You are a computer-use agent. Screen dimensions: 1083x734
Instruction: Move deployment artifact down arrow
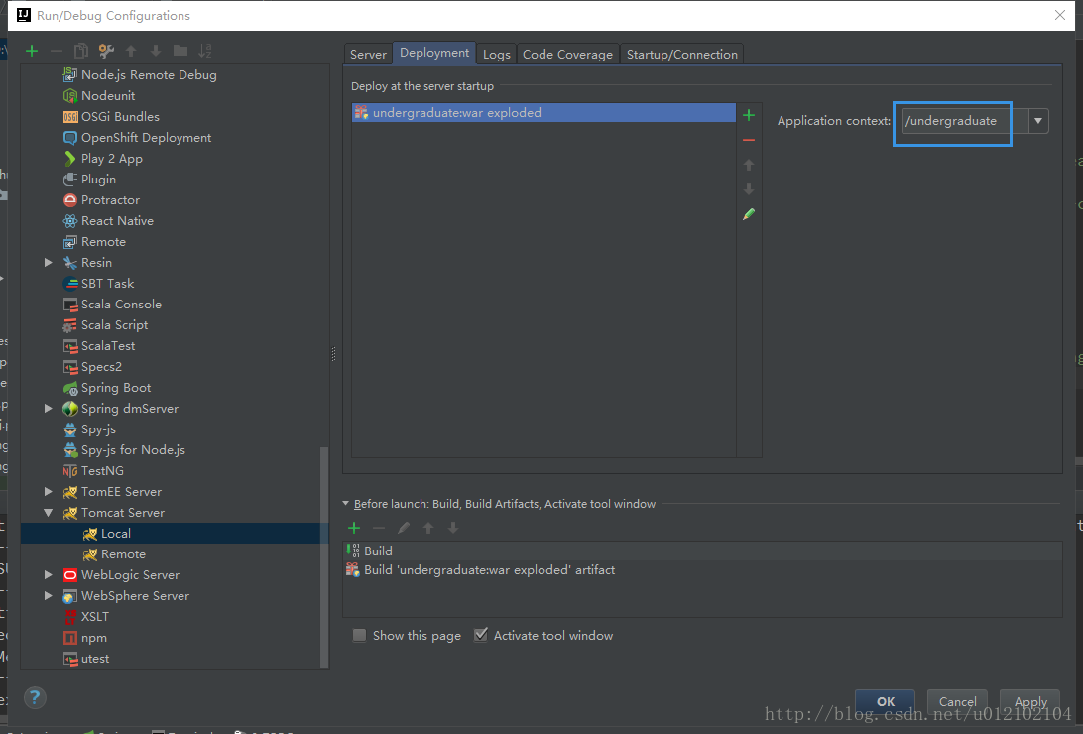pos(749,189)
